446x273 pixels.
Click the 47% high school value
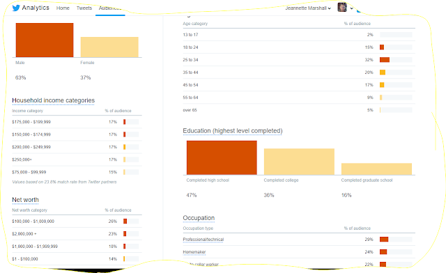click(x=192, y=196)
